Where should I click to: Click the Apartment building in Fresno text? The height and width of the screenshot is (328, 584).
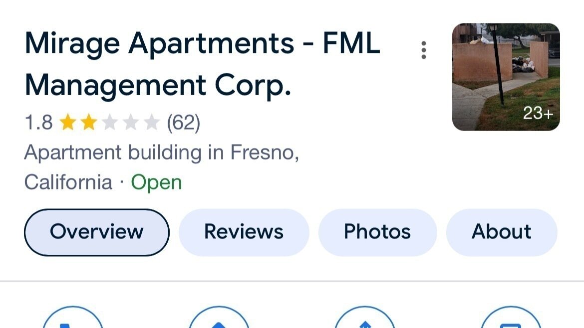tap(161, 153)
